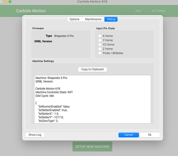This screenshot has height=156, width=178.
Task: Open the Maintenance tab
Action: click(93, 19)
